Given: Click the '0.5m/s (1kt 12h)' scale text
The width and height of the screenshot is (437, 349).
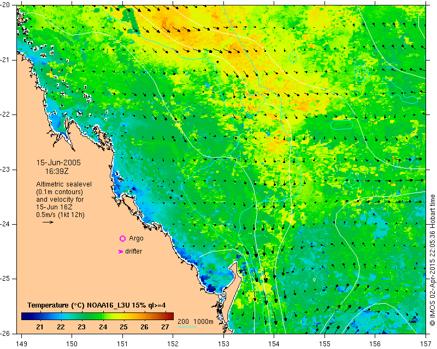Looking at the screenshot, I should pos(60,215).
